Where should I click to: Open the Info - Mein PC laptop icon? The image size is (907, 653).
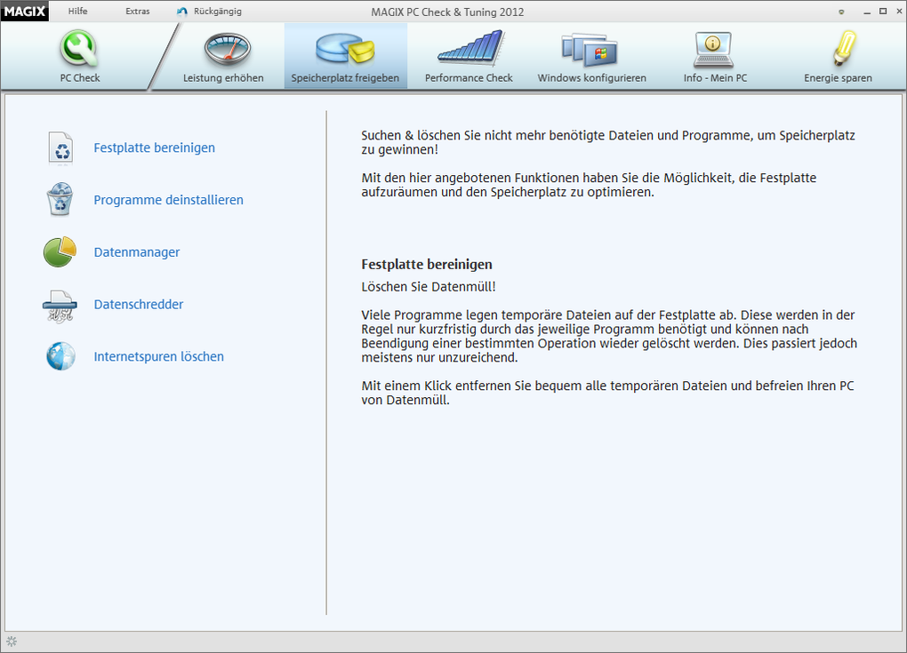click(713, 50)
